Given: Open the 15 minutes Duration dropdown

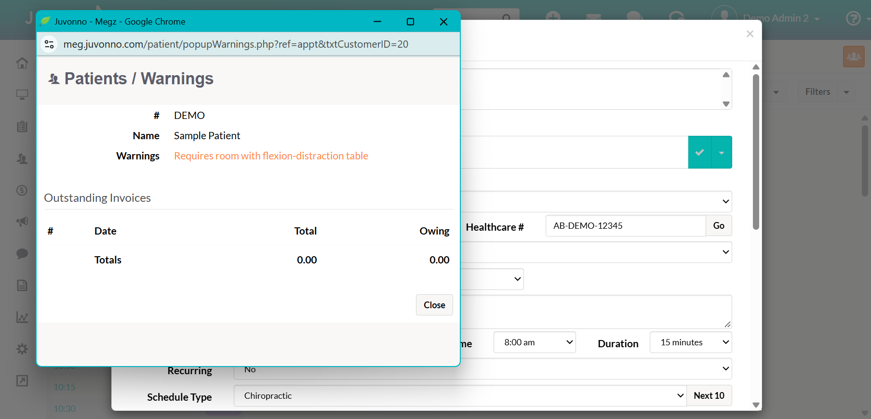Looking at the screenshot, I should coord(691,342).
